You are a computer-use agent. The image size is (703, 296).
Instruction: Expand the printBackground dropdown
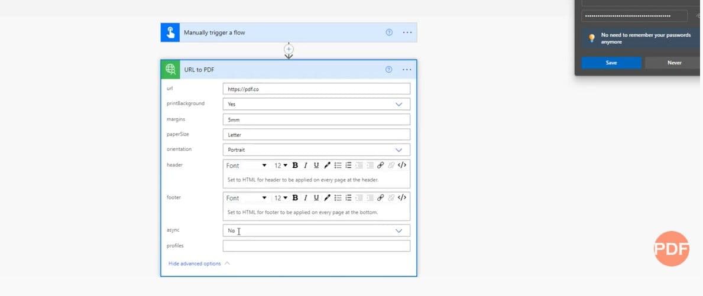[x=399, y=104]
